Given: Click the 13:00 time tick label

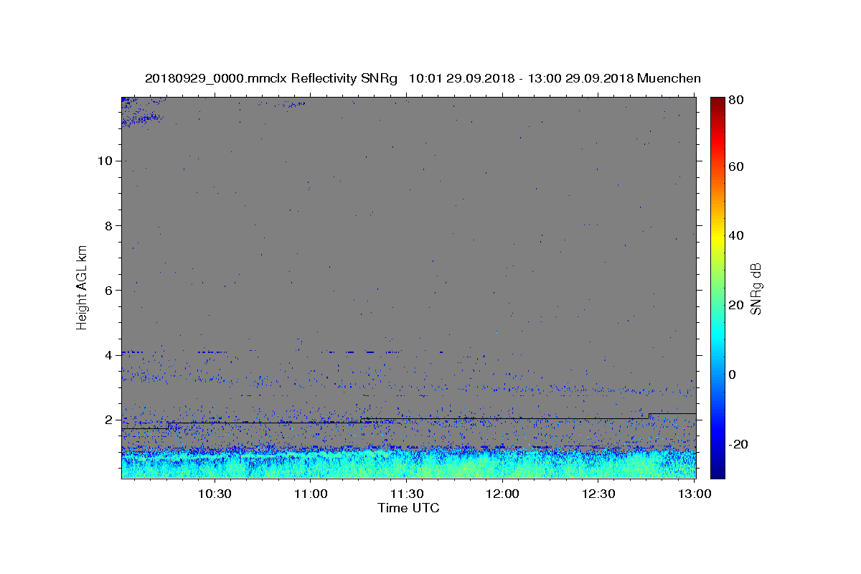Looking at the screenshot, I should pyautogui.click(x=695, y=494).
